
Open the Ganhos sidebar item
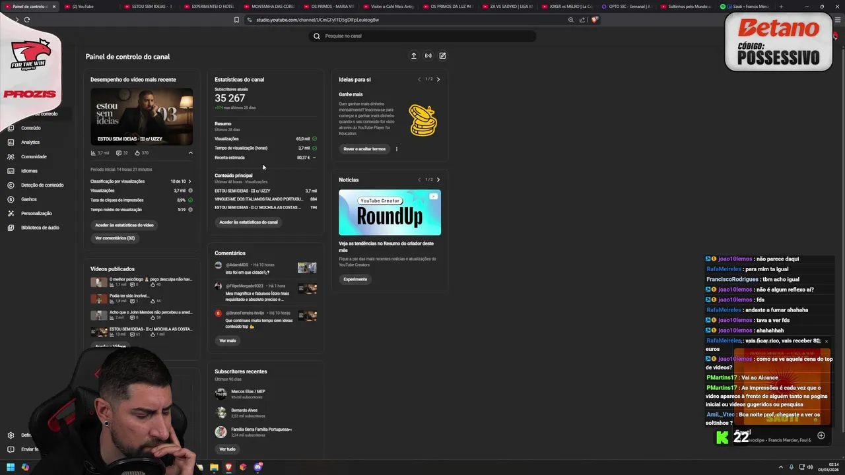[x=28, y=199]
